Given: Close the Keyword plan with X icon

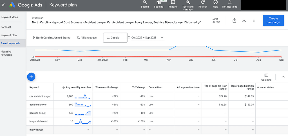Looking at the screenshot, I should pyautogui.click(x=3, y=5).
